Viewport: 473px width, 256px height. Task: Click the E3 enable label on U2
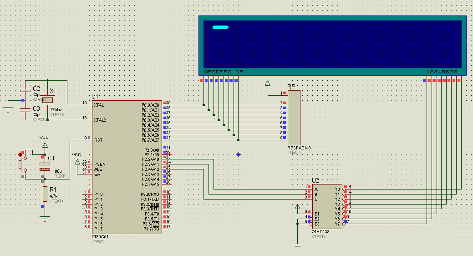click(x=317, y=224)
